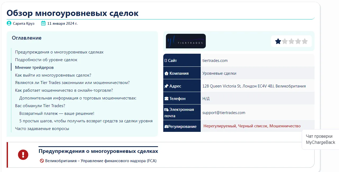Open Как работает мошенничество в онлайн-торговле link

click(64, 90)
